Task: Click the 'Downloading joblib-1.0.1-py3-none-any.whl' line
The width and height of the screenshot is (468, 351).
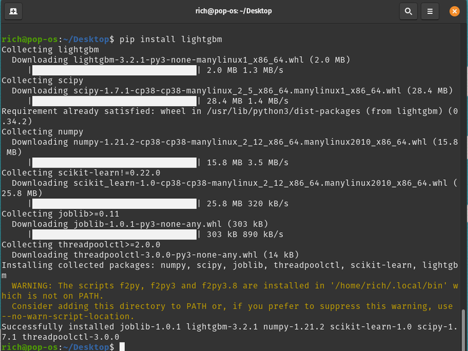Action: [140, 224]
